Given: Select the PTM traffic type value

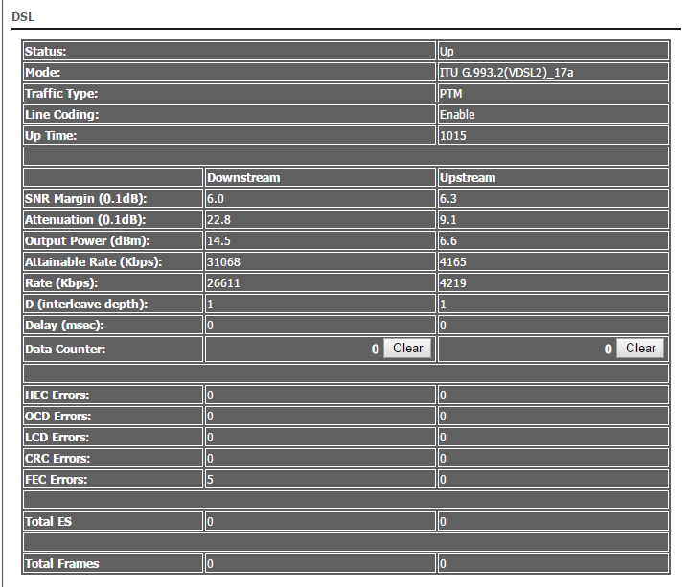Looking at the screenshot, I should point(451,94).
